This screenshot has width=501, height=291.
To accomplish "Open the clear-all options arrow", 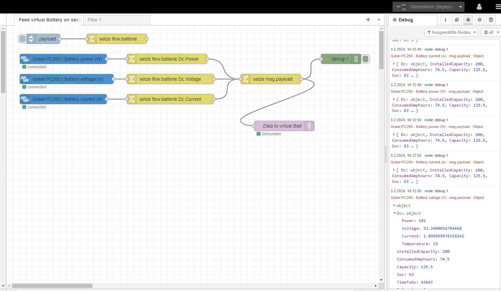I will coord(498,32).
